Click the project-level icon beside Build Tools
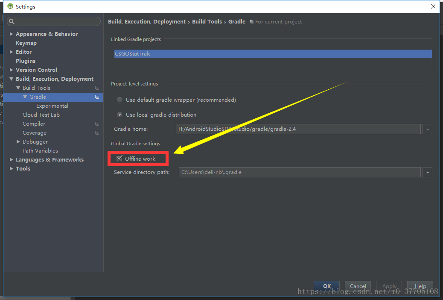The height and width of the screenshot is (300, 443). (97, 88)
